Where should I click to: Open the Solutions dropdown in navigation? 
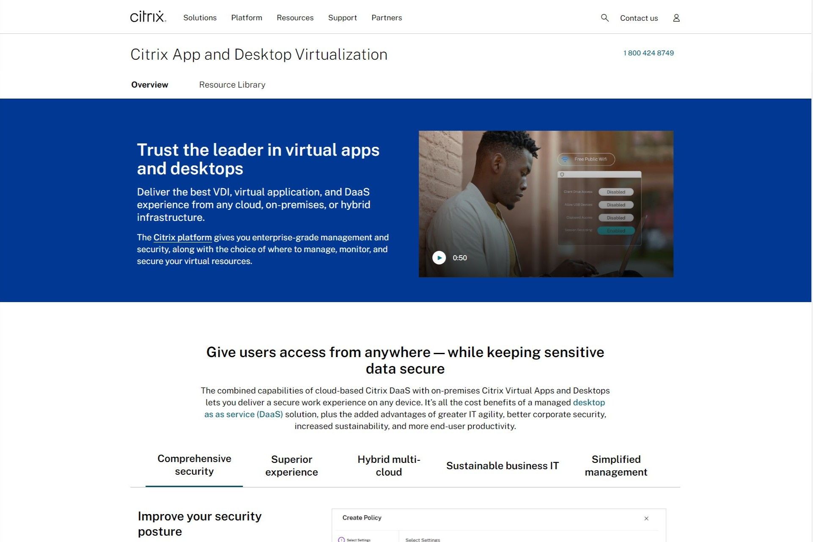pyautogui.click(x=200, y=17)
